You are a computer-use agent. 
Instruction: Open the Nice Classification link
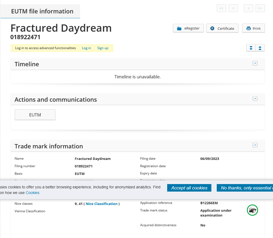102,204
